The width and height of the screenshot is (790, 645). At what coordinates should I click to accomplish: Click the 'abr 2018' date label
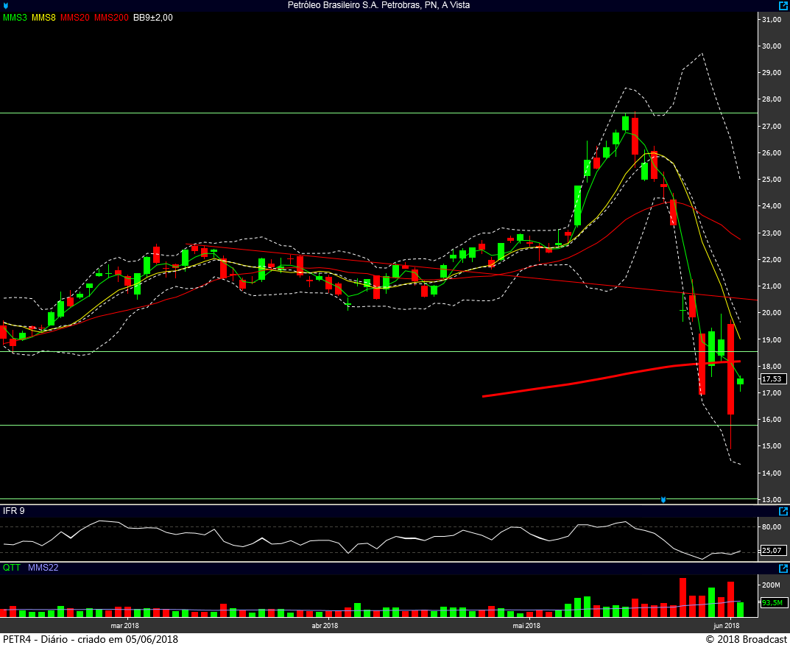click(325, 626)
